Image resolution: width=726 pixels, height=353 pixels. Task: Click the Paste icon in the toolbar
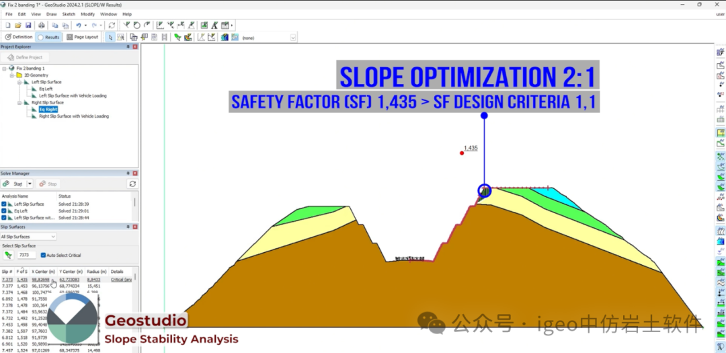[65, 25]
